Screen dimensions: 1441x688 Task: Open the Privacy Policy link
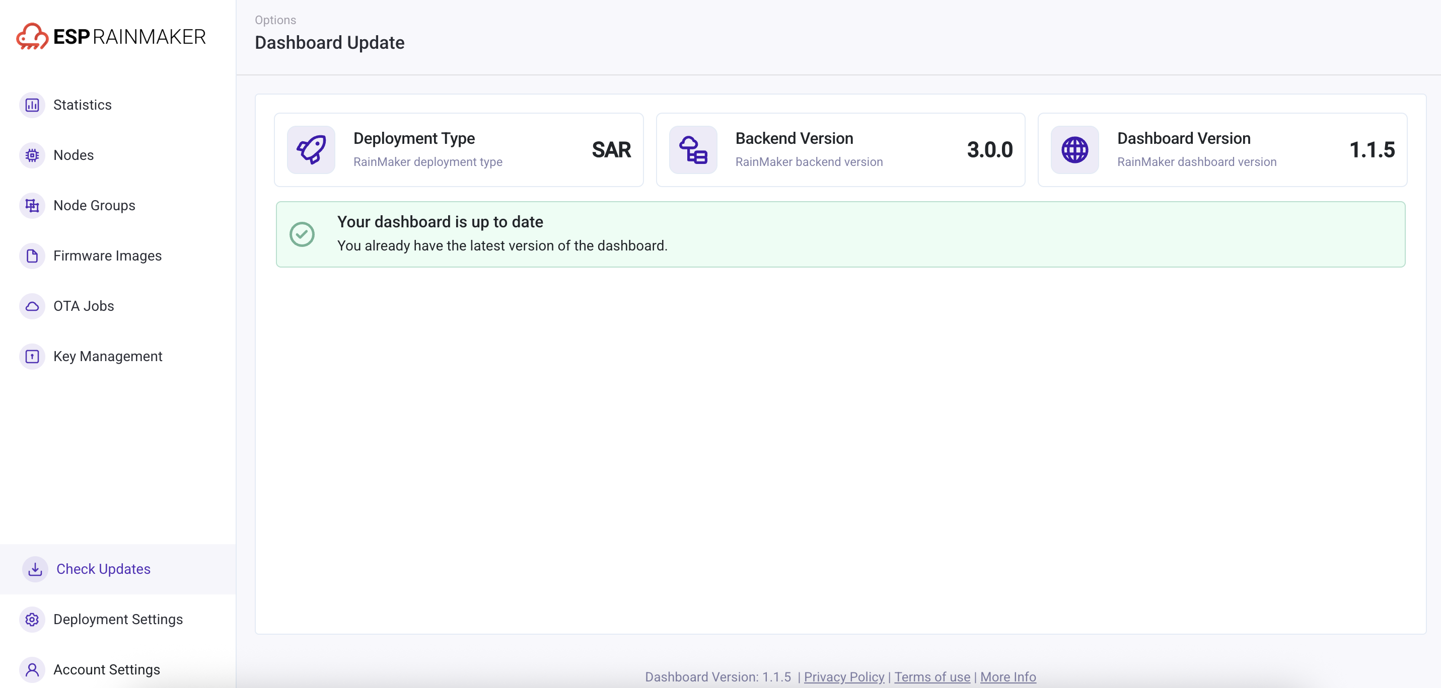coord(844,676)
